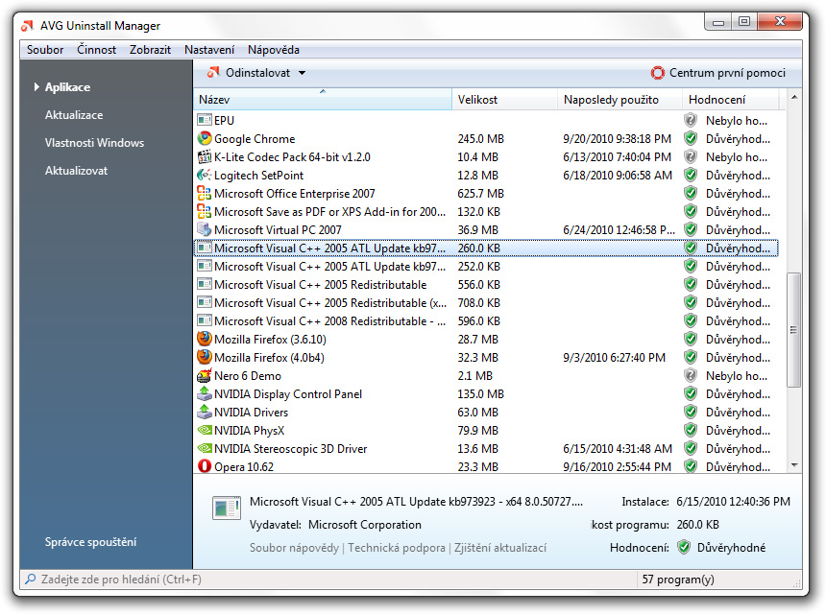Image resolution: width=826 pixels, height=615 pixels.
Task: Select the Microsoft Visual C++ 2005 Redistributable 556.0 KB row
Action: [486, 285]
